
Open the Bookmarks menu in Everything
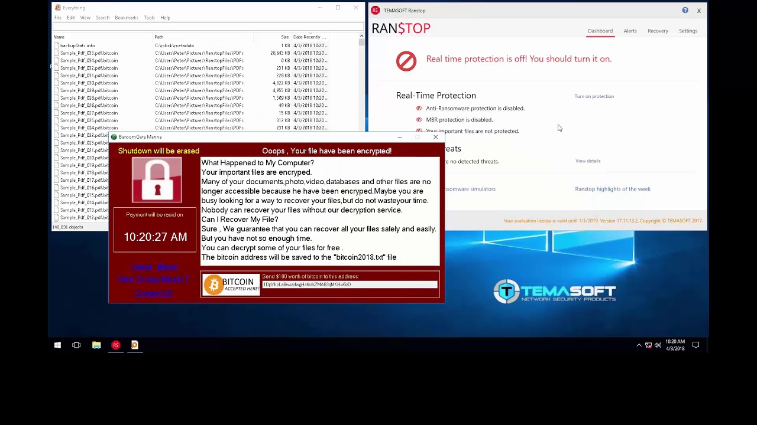[127, 18]
